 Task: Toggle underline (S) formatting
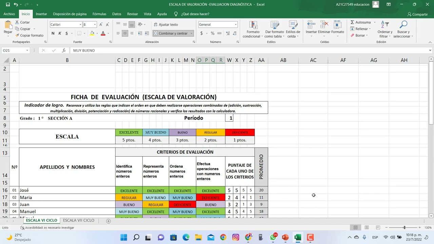(66, 33)
